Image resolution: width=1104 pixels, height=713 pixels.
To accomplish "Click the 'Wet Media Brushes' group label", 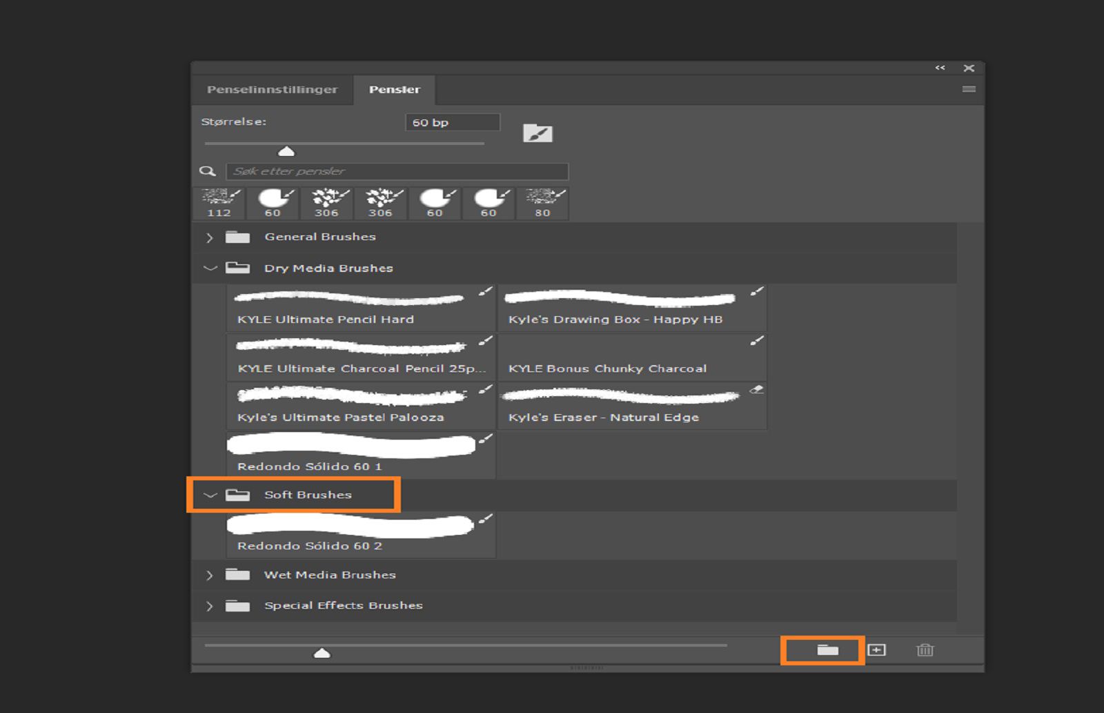I will click(x=330, y=574).
